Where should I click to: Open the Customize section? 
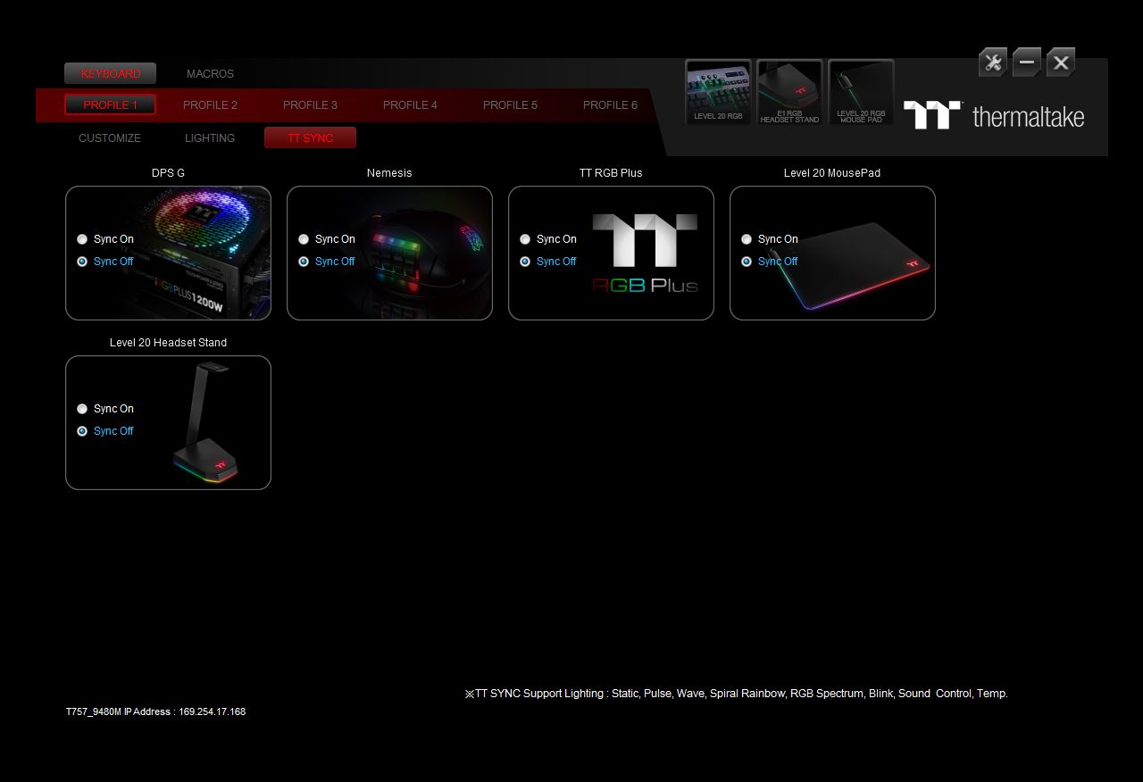[110, 137]
